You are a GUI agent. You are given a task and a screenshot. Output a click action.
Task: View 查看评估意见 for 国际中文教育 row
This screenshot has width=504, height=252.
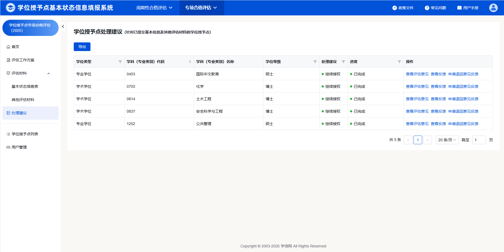[x=417, y=74]
